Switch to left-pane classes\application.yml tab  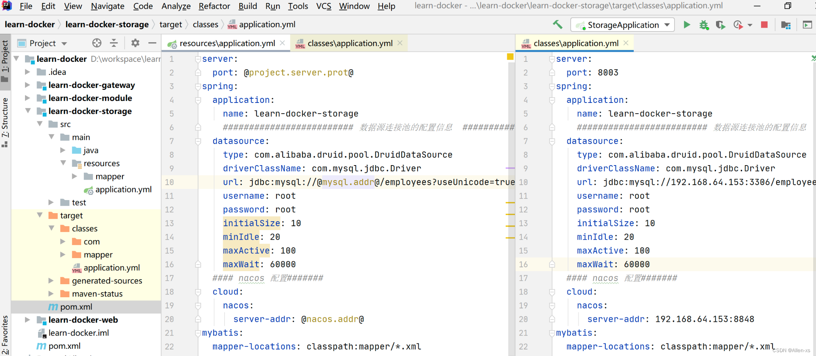point(350,43)
